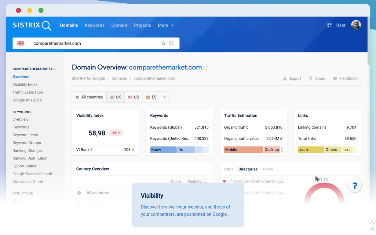The image size is (376, 235).
Task: Click the user avatar picture
Action: tap(356, 25)
